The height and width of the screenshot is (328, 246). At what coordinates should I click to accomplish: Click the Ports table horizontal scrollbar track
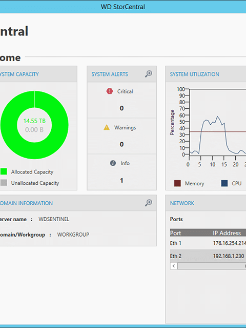212,266
